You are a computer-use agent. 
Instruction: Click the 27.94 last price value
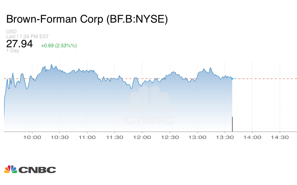tap(19, 44)
